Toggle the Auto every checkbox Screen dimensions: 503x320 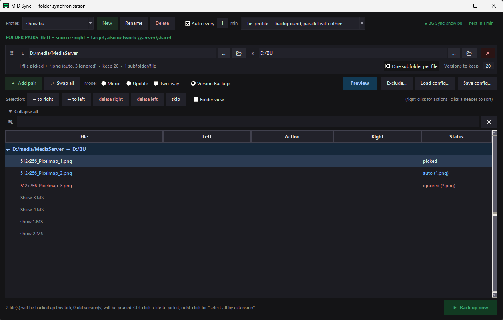188,24
